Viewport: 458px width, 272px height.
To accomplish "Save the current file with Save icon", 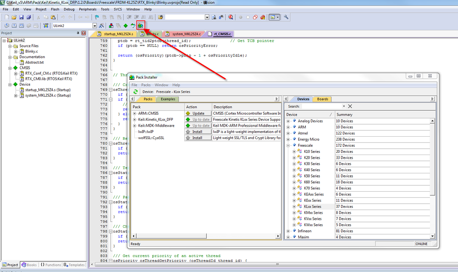I will tap(22, 17).
